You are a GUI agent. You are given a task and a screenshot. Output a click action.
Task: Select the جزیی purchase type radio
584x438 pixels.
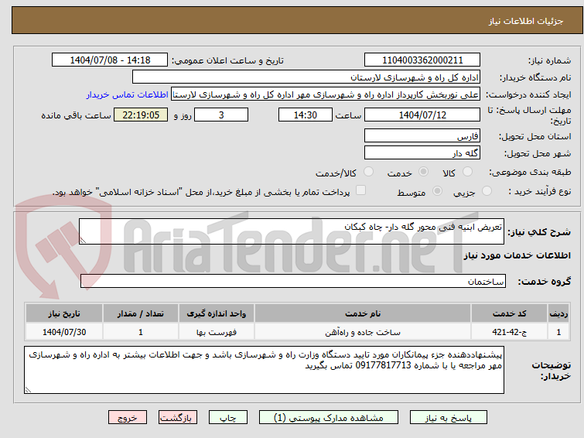487,191
